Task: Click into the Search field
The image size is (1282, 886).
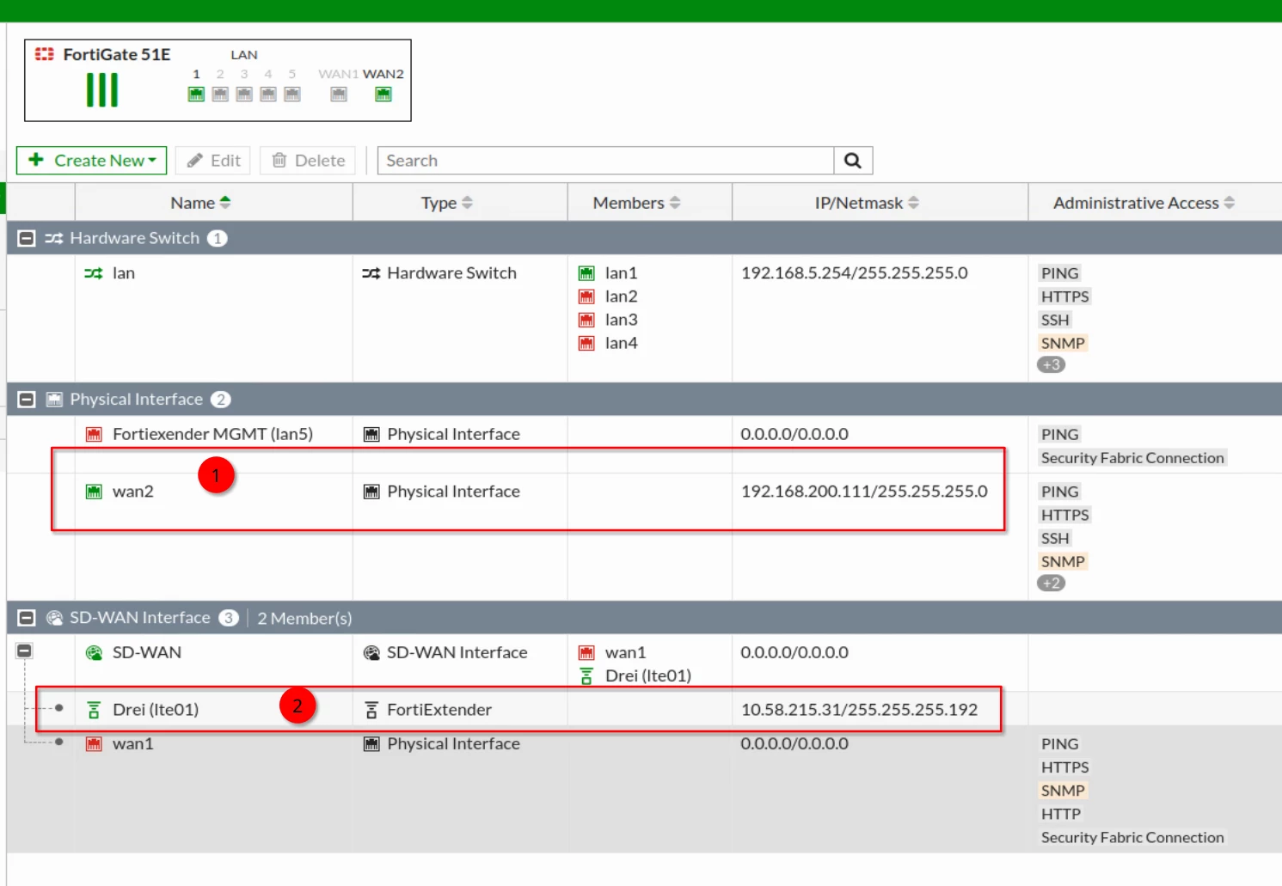Action: coord(605,161)
